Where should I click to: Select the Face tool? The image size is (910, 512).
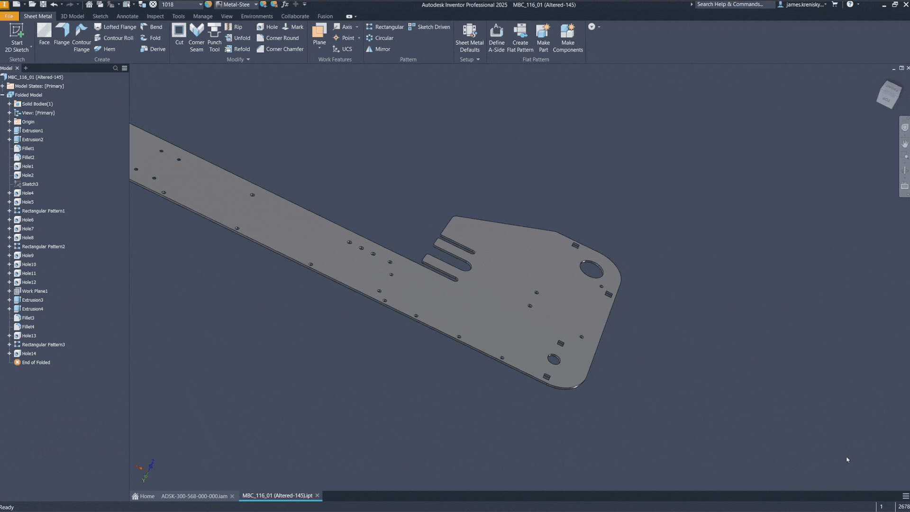pyautogui.click(x=44, y=34)
